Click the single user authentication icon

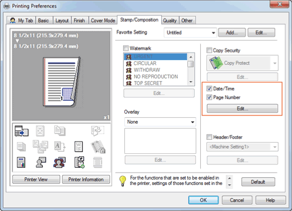click(41, 162)
